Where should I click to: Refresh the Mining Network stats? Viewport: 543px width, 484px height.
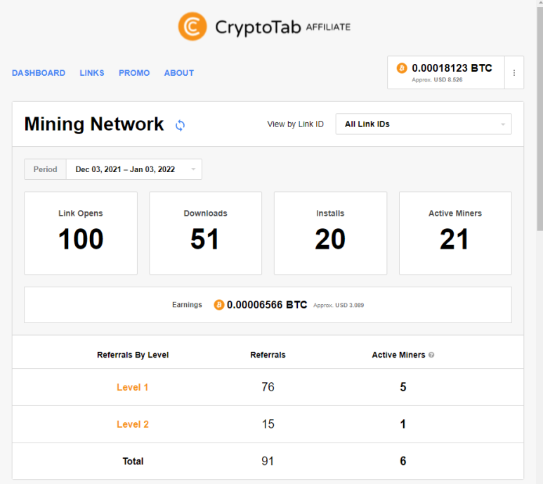click(x=180, y=125)
